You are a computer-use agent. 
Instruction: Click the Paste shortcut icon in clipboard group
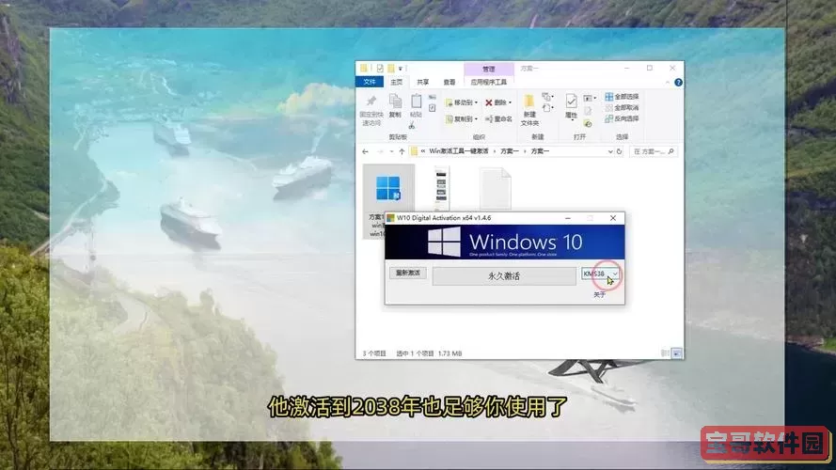tap(433, 108)
